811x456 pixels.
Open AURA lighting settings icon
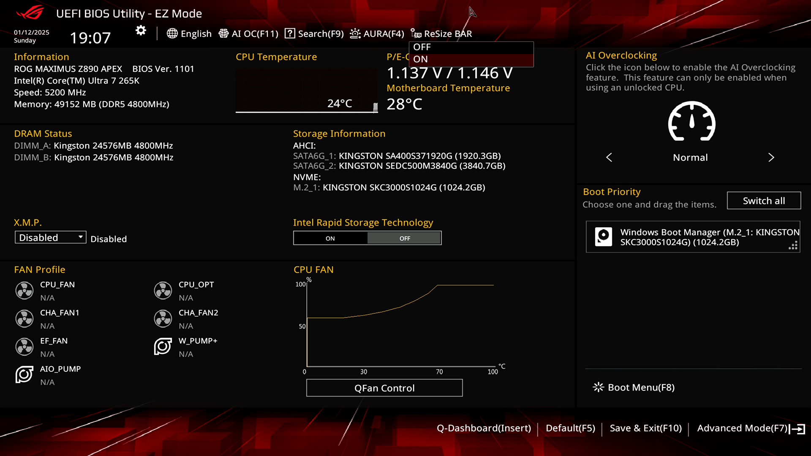point(355,33)
